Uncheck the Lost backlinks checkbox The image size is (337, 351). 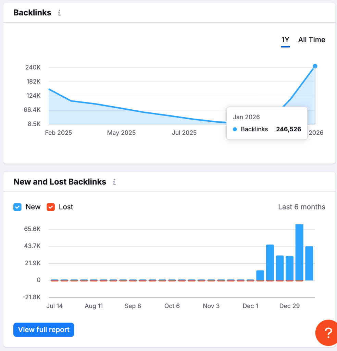click(51, 207)
